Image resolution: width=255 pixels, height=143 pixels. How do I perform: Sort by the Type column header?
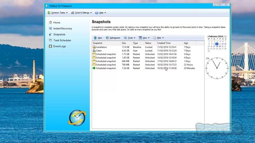(138, 43)
